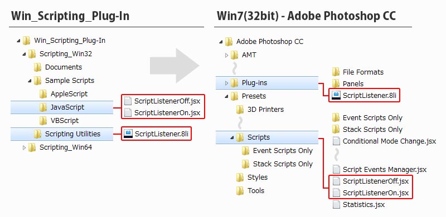Image resolution: width=446 pixels, height=217 pixels.
Task: Select the Sample Scripts label
Action: coord(70,81)
